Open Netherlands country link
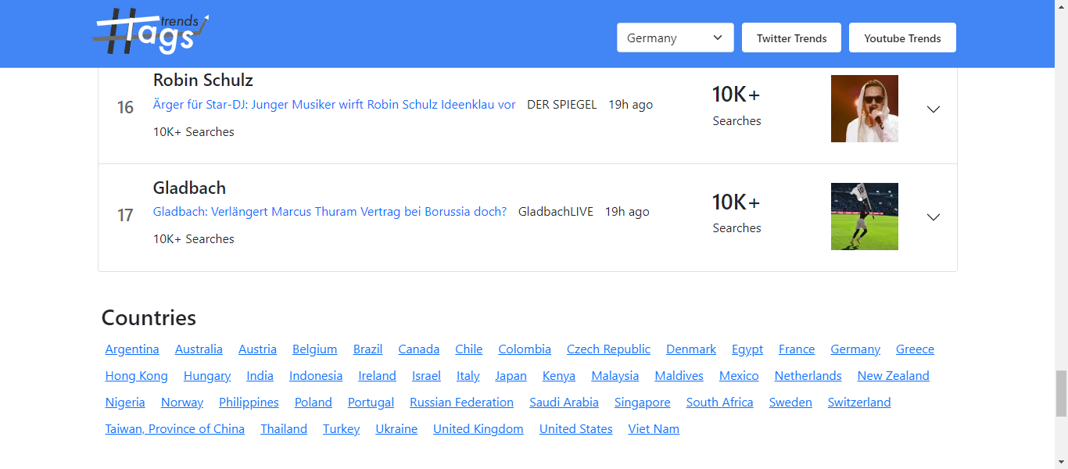 coord(808,376)
